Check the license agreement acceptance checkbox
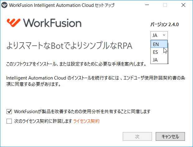 point(9,121)
